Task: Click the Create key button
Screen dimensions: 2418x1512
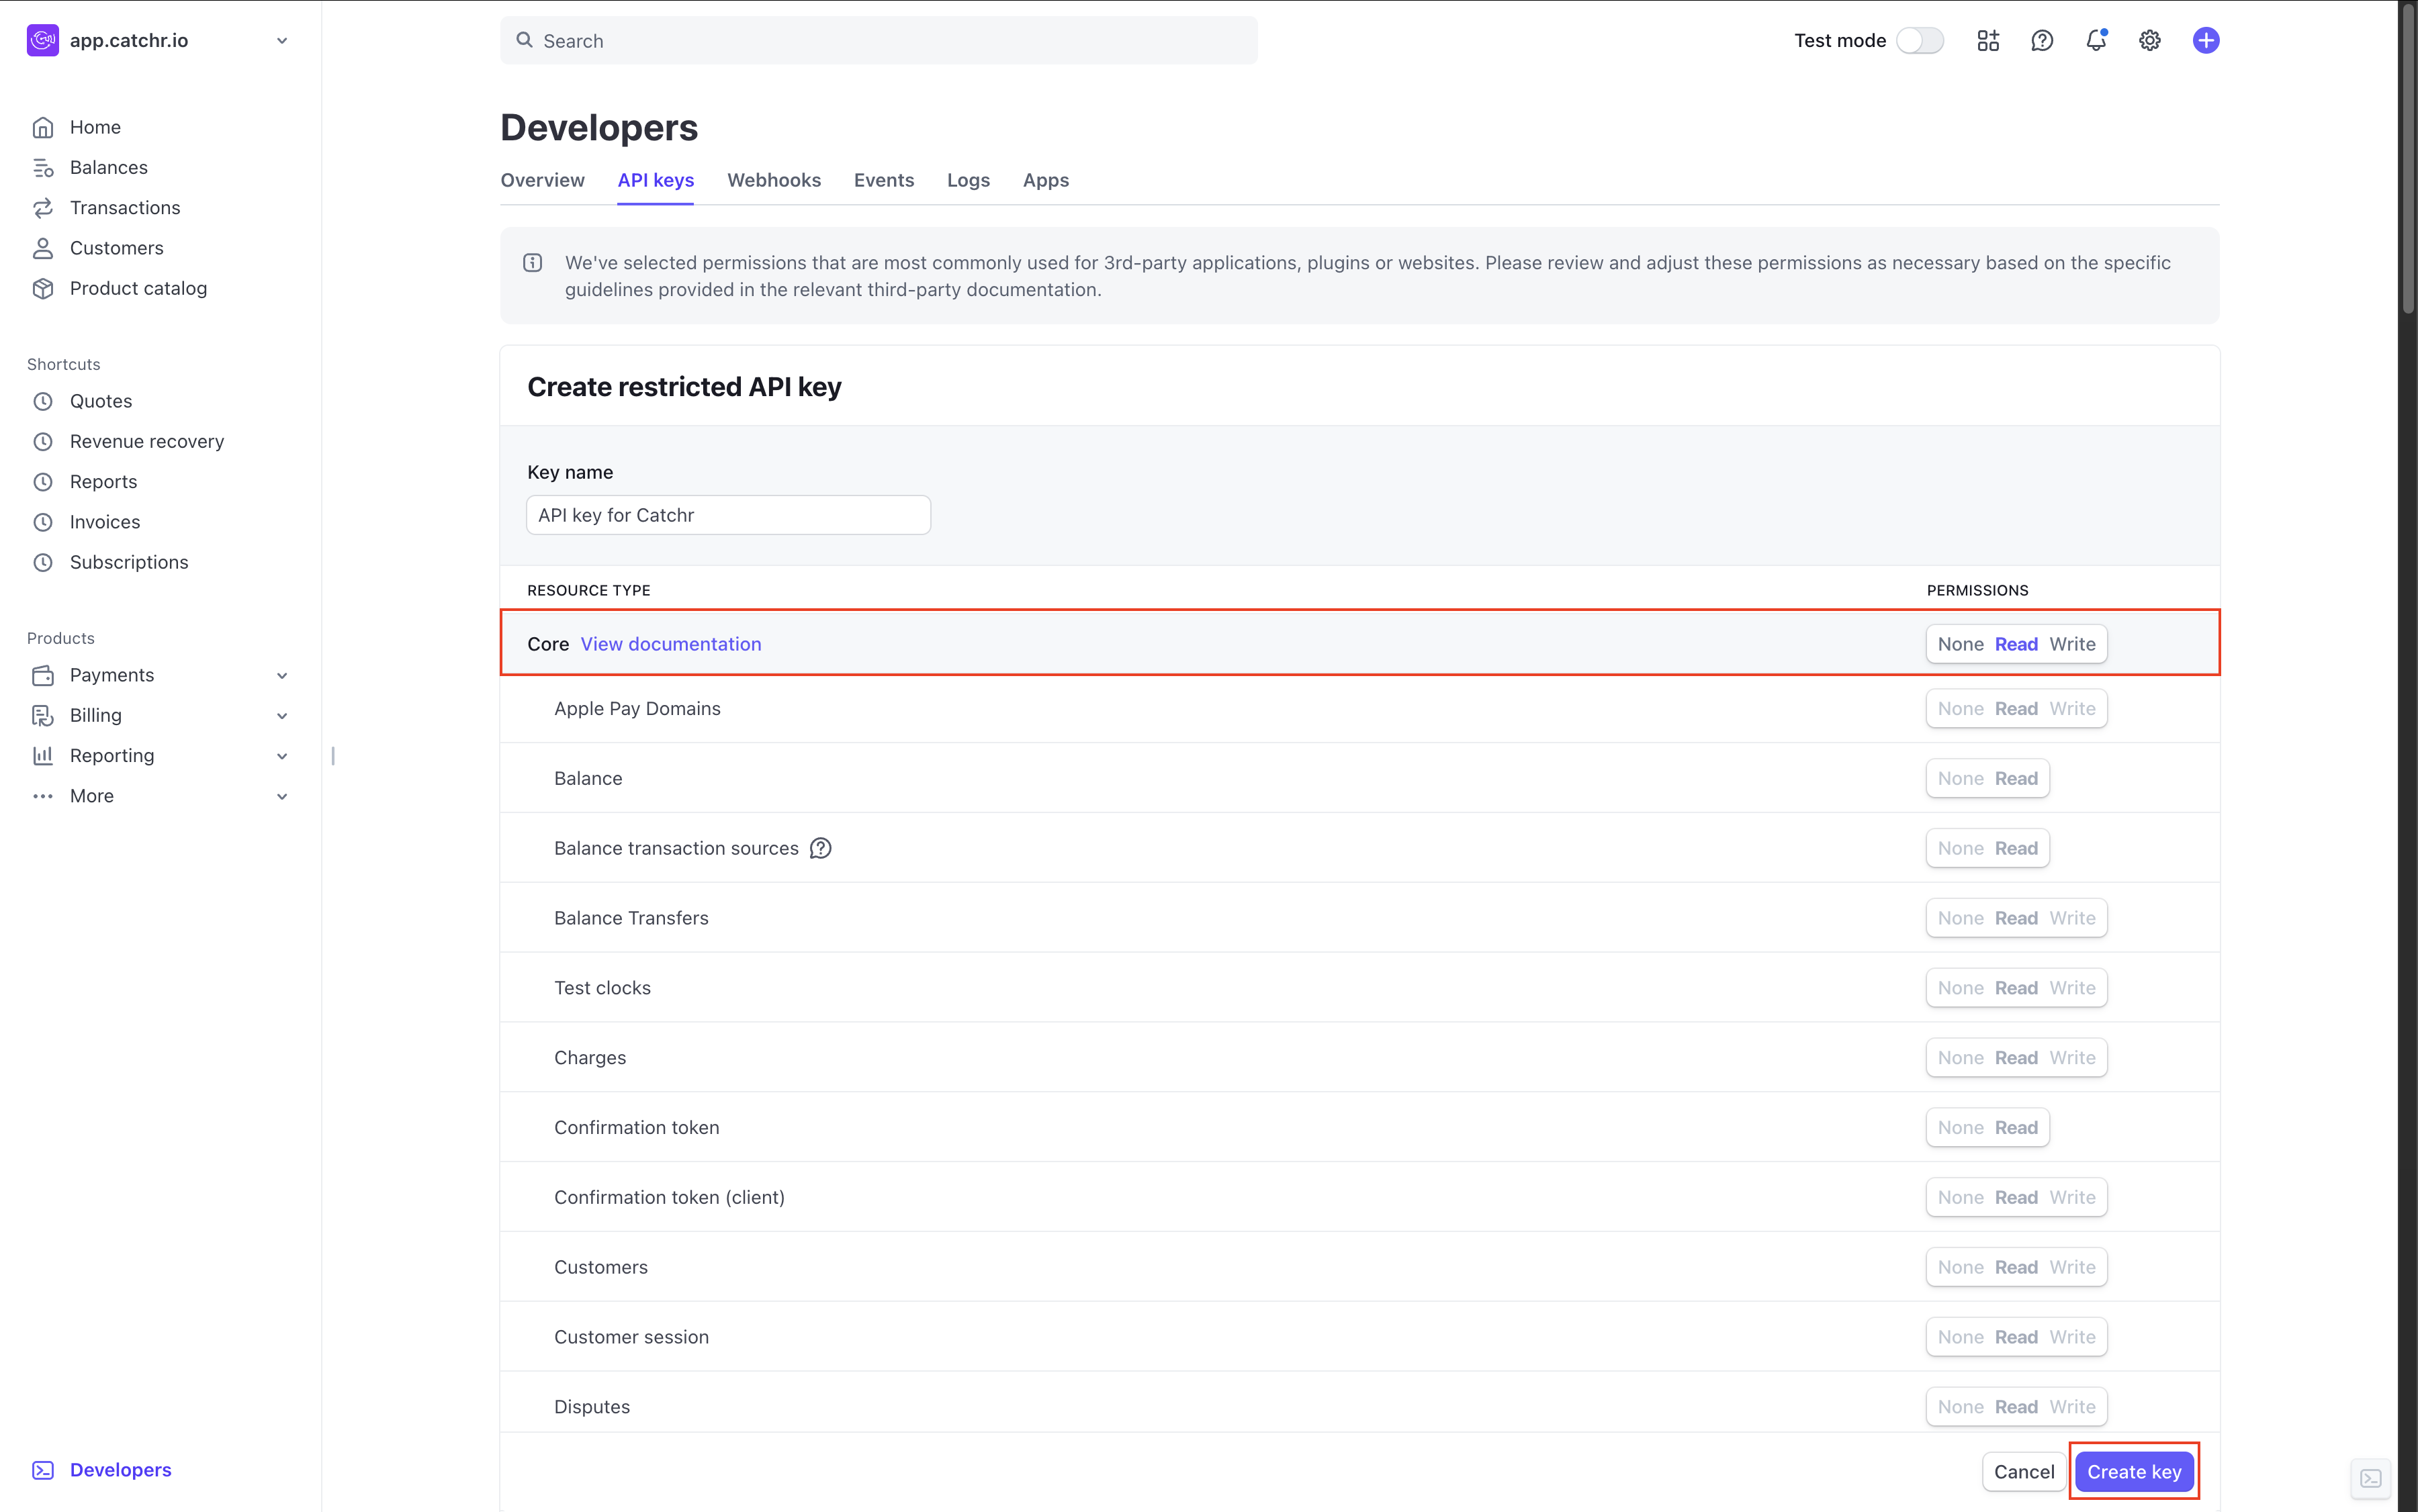Action: [x=2134, y=1472]
